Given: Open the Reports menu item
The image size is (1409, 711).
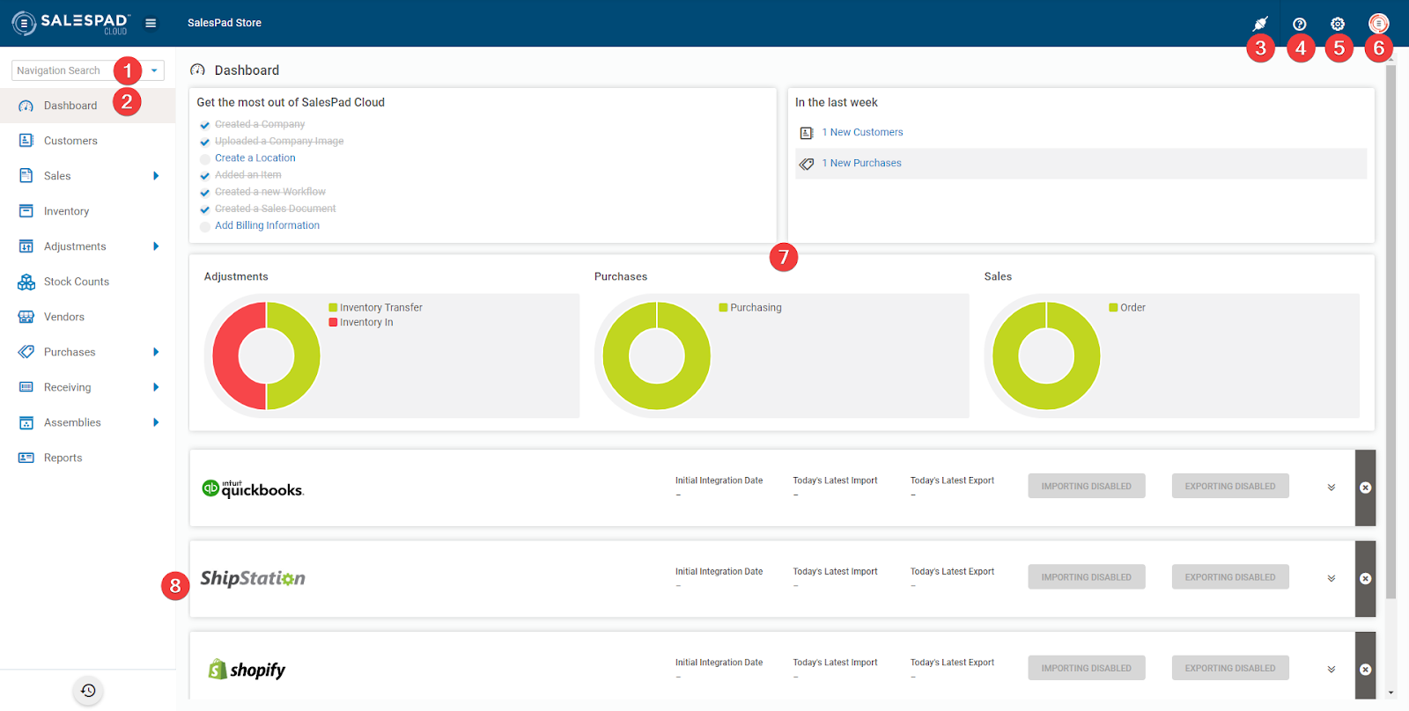Looking at the screenshot, I should click(x=88, y=458).
